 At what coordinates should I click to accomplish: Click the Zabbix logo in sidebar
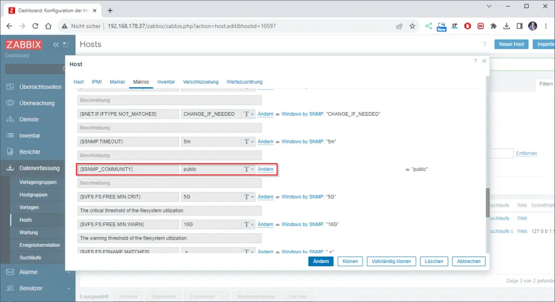pos(24,45)
